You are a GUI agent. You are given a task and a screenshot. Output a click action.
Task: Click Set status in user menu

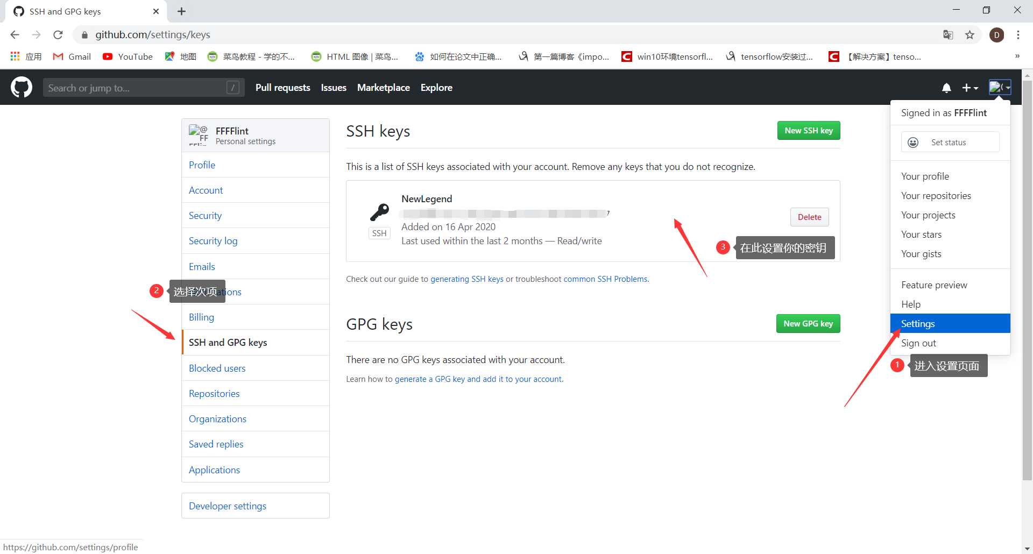click(x=950, y=143)
